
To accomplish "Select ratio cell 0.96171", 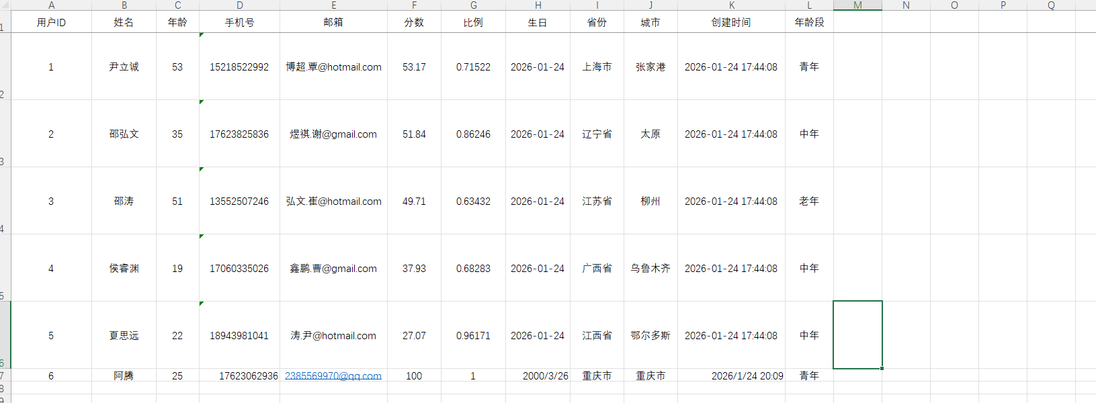I will 473,336.
